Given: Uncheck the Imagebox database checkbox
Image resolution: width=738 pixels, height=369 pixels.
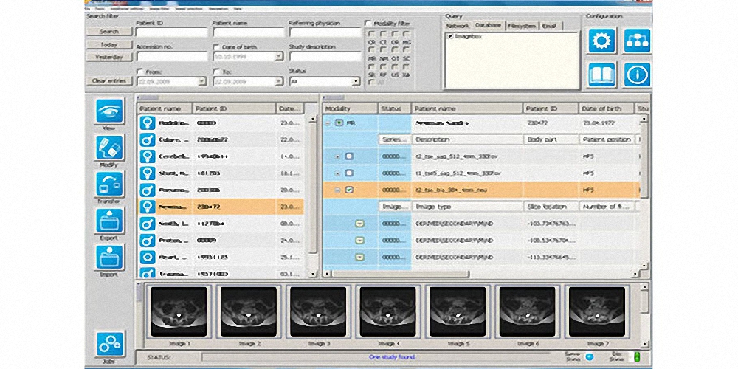Looking at the screenshot, I should tap(451, 36).
